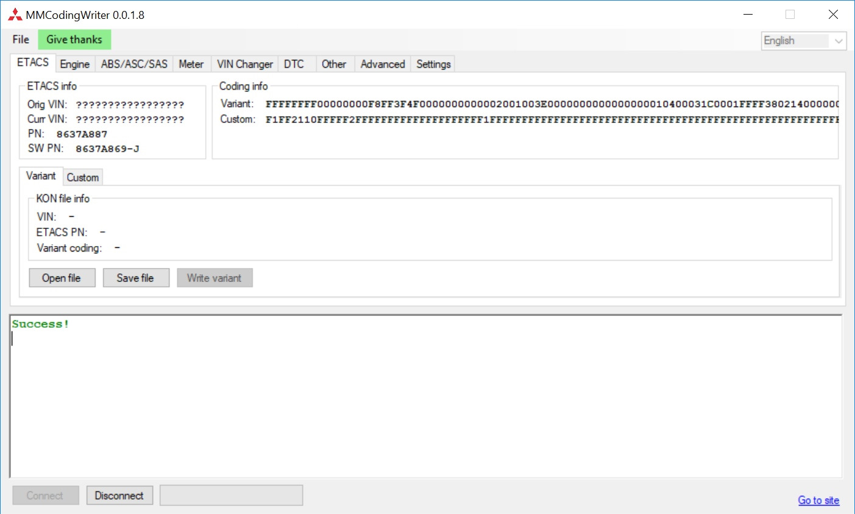
Task: Follow the Go to site link
Action: pos(818,500)
